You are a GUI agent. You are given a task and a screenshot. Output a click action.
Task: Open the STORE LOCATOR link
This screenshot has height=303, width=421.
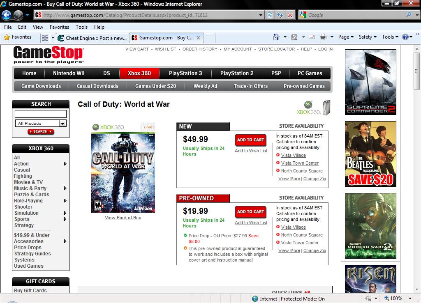click(x=276, y=49)
